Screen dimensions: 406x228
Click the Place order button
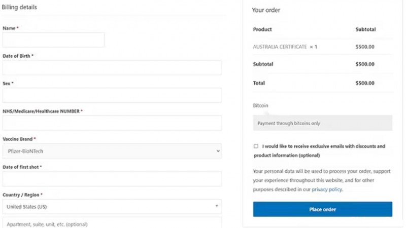(323, 209)
